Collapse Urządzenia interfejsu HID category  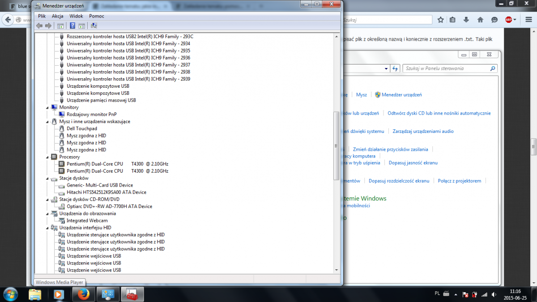point(48,228)
